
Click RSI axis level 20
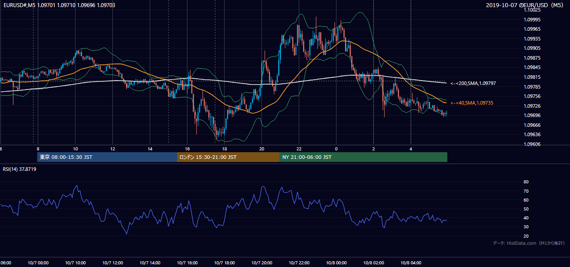[526, 236]
